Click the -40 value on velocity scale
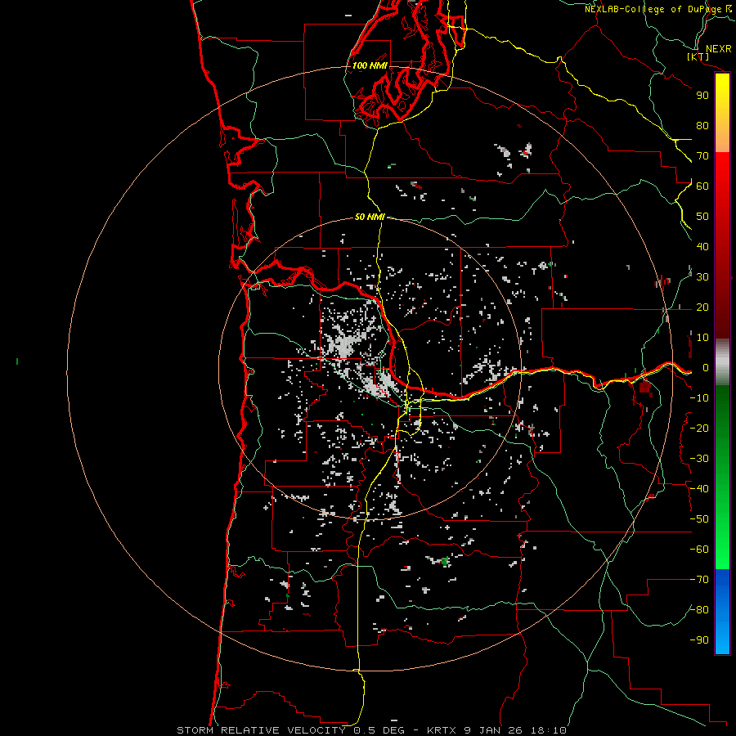Screen dimensions: 736x736 click(699, 489)
